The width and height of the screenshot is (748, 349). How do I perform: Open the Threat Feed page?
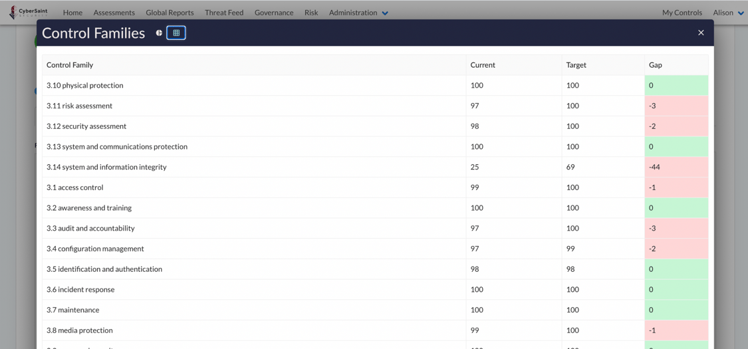(x=224, y=13)
